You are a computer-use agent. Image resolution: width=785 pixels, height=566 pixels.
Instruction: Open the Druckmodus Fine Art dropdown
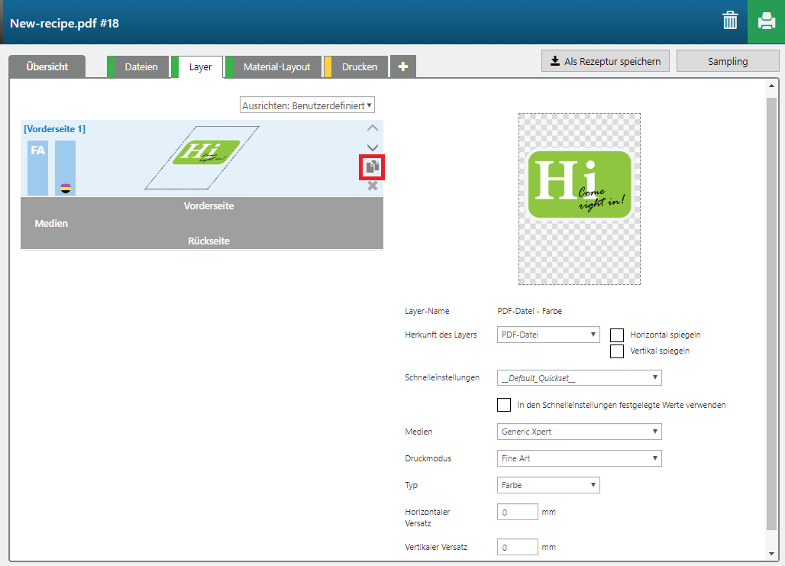click(579, 458)
